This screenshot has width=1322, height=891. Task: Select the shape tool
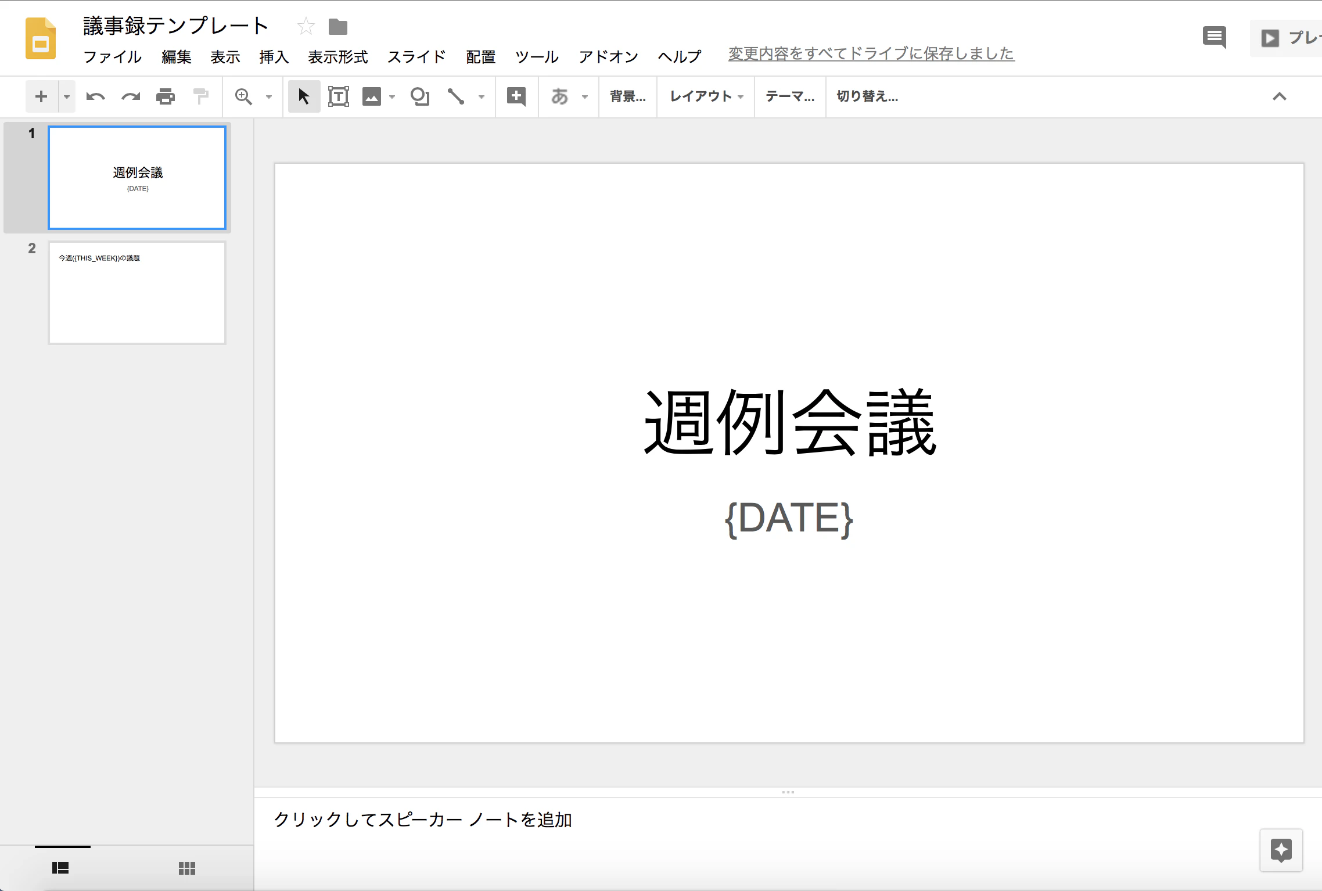coord(420,96)
